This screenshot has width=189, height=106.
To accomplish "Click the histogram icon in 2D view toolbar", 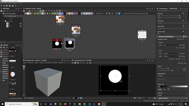I will [x=90, y=63].
